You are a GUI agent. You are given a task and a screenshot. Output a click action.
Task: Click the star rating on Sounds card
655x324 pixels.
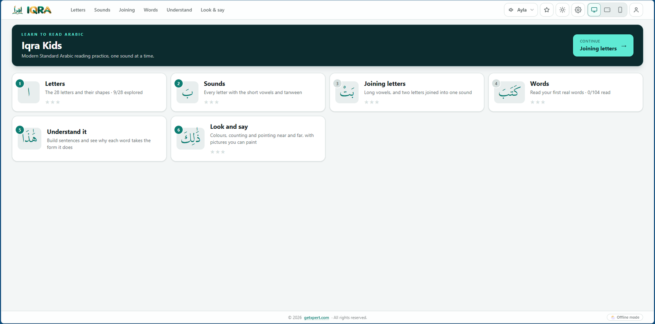point(211,102)
